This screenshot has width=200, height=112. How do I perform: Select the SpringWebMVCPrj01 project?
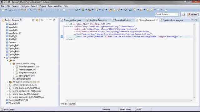18,100
